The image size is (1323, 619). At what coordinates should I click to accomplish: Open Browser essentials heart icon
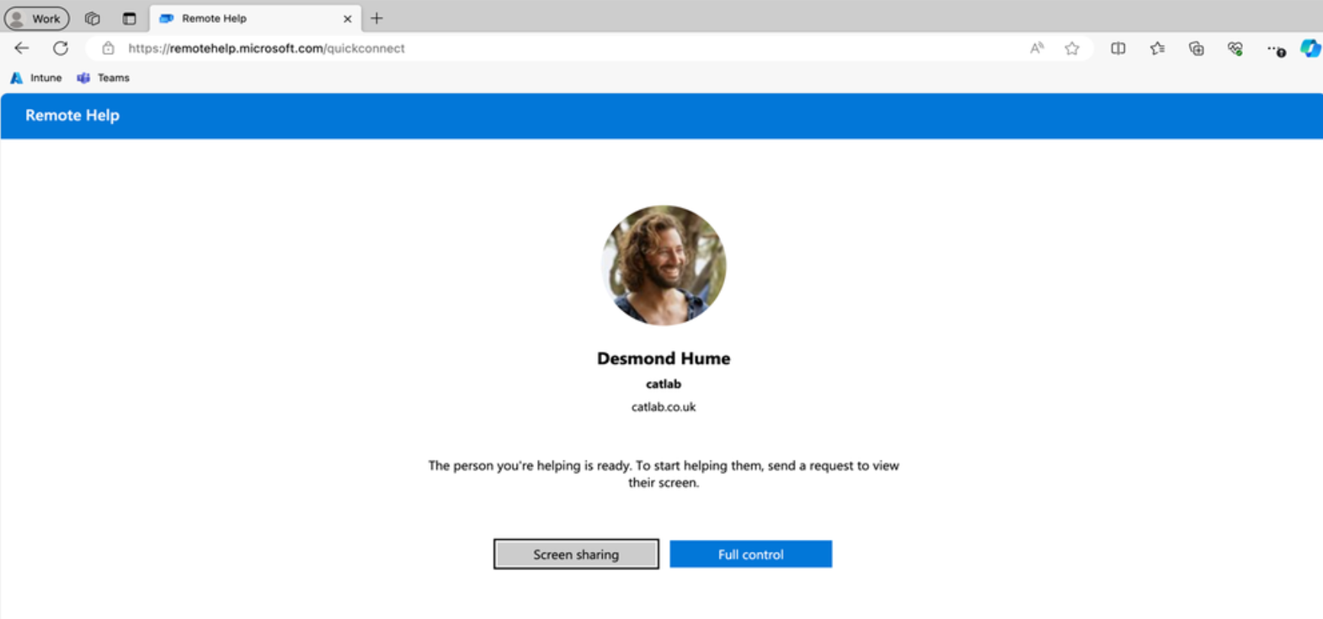pyautogui.click(x=1235, y=48)
